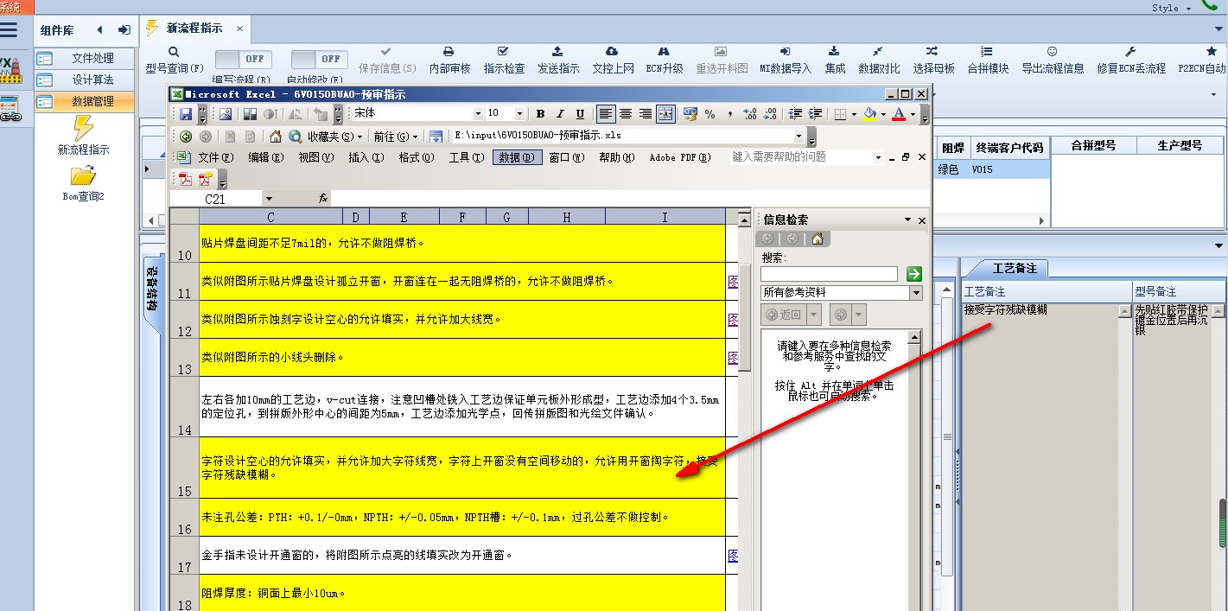Viewport: 1228px width, 611px height.
Task: Toggle Underline formatting in Excel
Action: (x=580, y=113)
